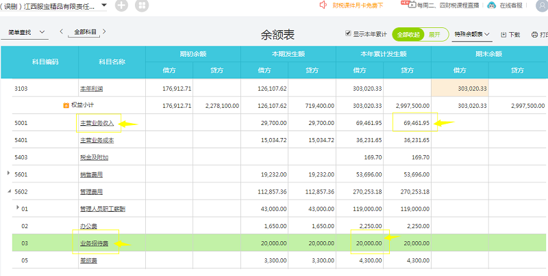Toggle the 显示本年累计 checkbox

tap(349, 33)
